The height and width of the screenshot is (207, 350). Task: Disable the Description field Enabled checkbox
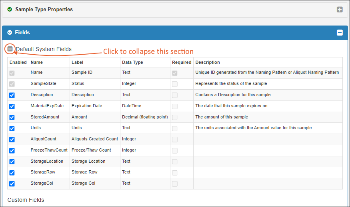point(12,95)
